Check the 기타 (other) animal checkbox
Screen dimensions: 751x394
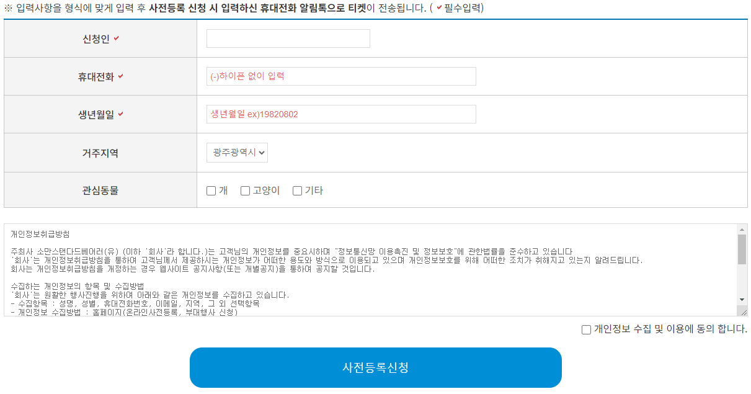(x=296, y=190)
